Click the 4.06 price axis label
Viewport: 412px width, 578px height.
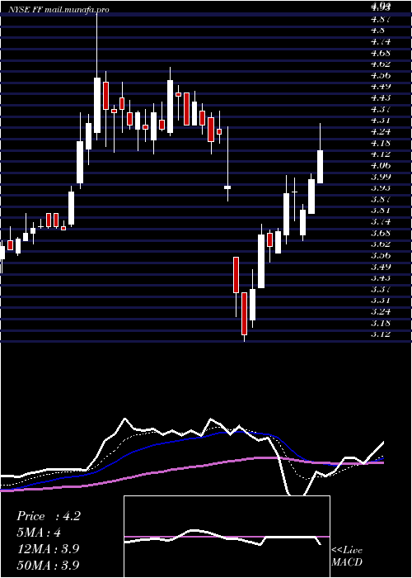coord(380,165)
